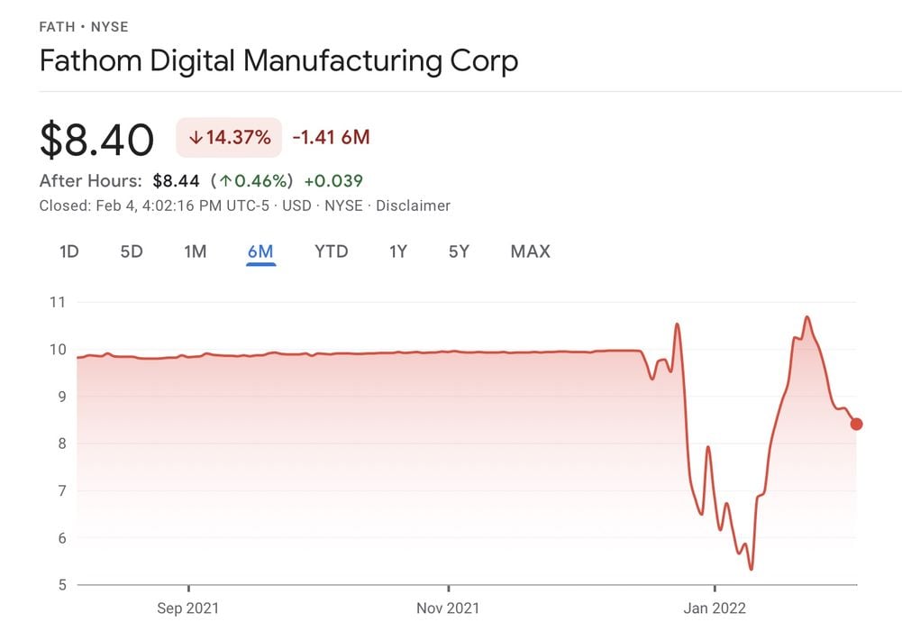Select the 1D time range tab

(x=68, y=251)
